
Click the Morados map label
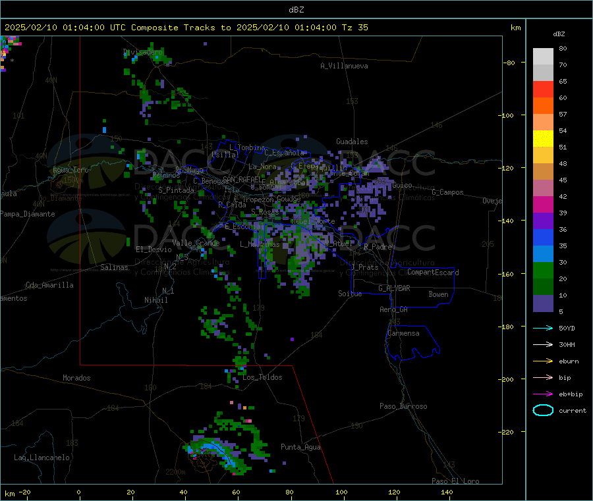point(77,378)
